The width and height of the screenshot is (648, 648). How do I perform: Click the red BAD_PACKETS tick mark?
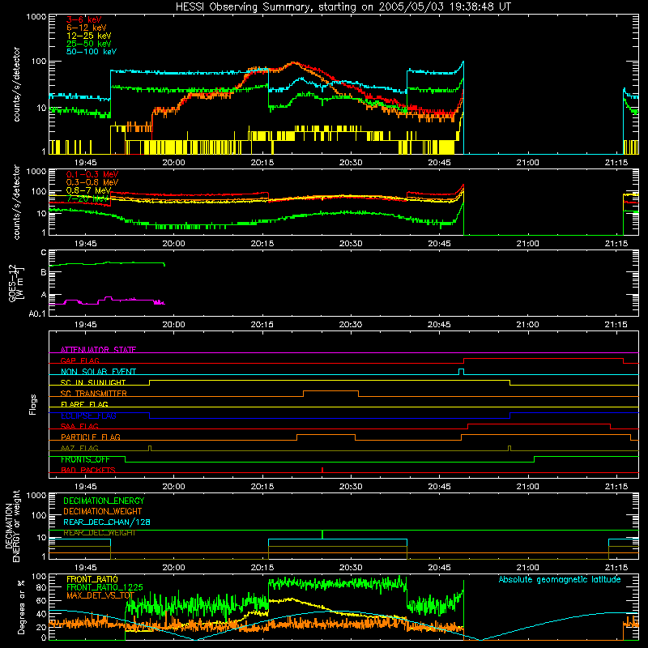[x=322, y=470]
